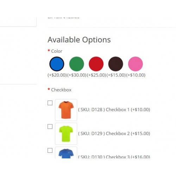This screenshot has width=176, height=176.
Task: Open the orange t-shirt thumbnail
Action: click(x=66, y=110)
